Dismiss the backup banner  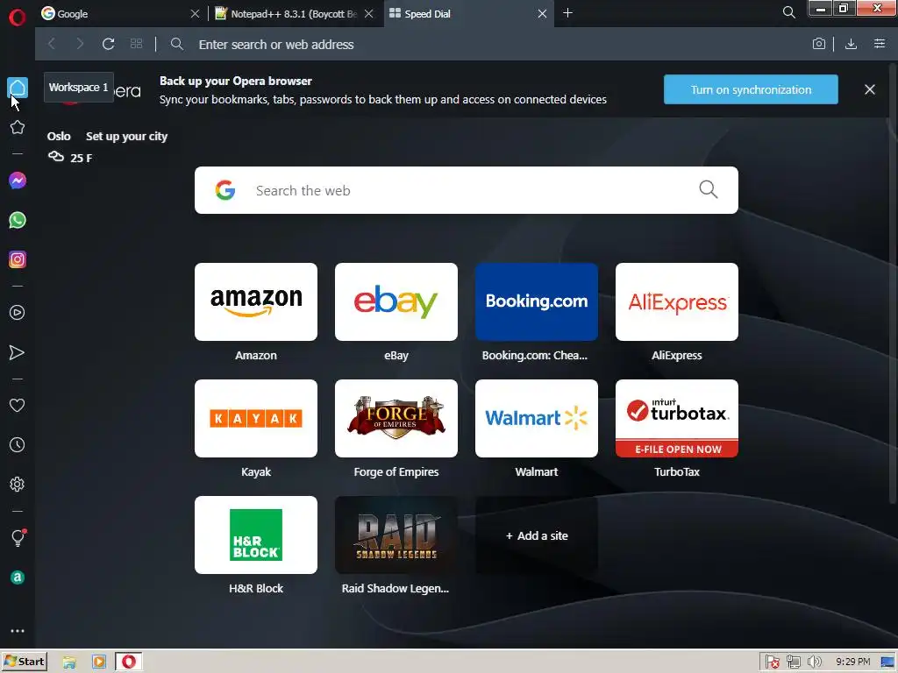tap(869, 90)
